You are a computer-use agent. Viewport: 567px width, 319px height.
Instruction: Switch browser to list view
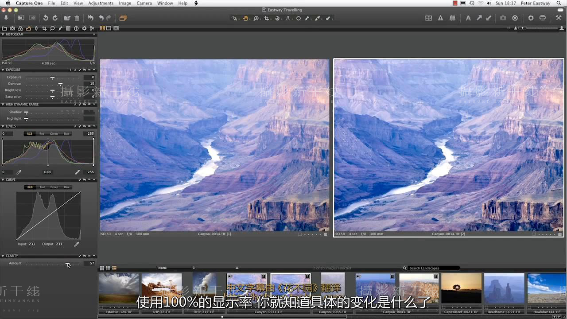pyautogui.click(x=108, y=268)
